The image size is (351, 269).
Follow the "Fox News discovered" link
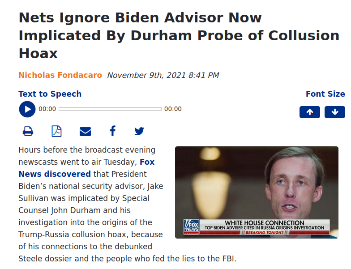point(86,168)
